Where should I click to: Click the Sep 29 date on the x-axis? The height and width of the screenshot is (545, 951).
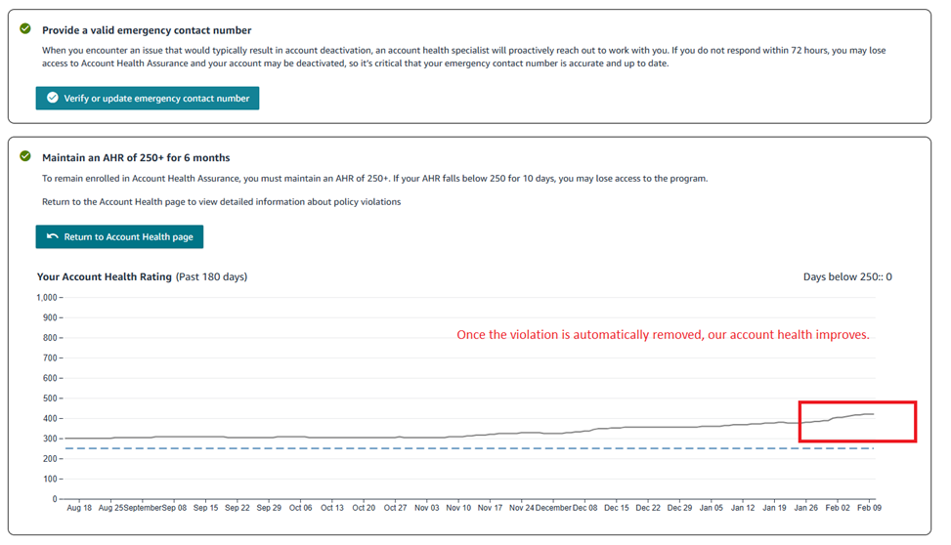click(x=269, y=508)
